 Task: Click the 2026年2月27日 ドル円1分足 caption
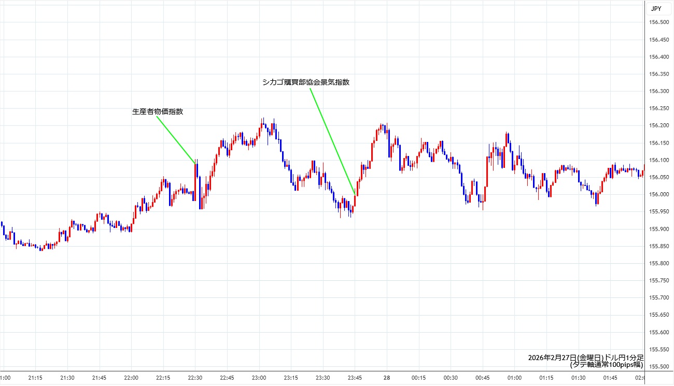585,358
